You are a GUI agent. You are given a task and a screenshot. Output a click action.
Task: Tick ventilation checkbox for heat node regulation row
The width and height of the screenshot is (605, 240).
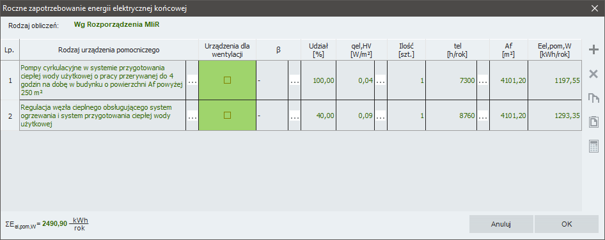[x=227, y=115]
